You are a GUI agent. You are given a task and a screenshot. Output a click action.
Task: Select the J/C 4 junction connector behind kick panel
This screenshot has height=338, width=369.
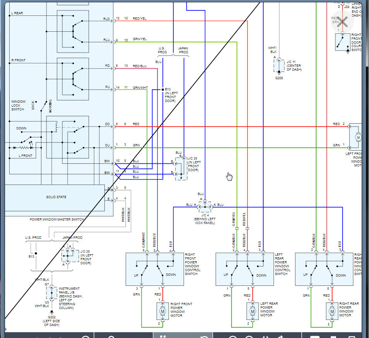coord(205,207)
